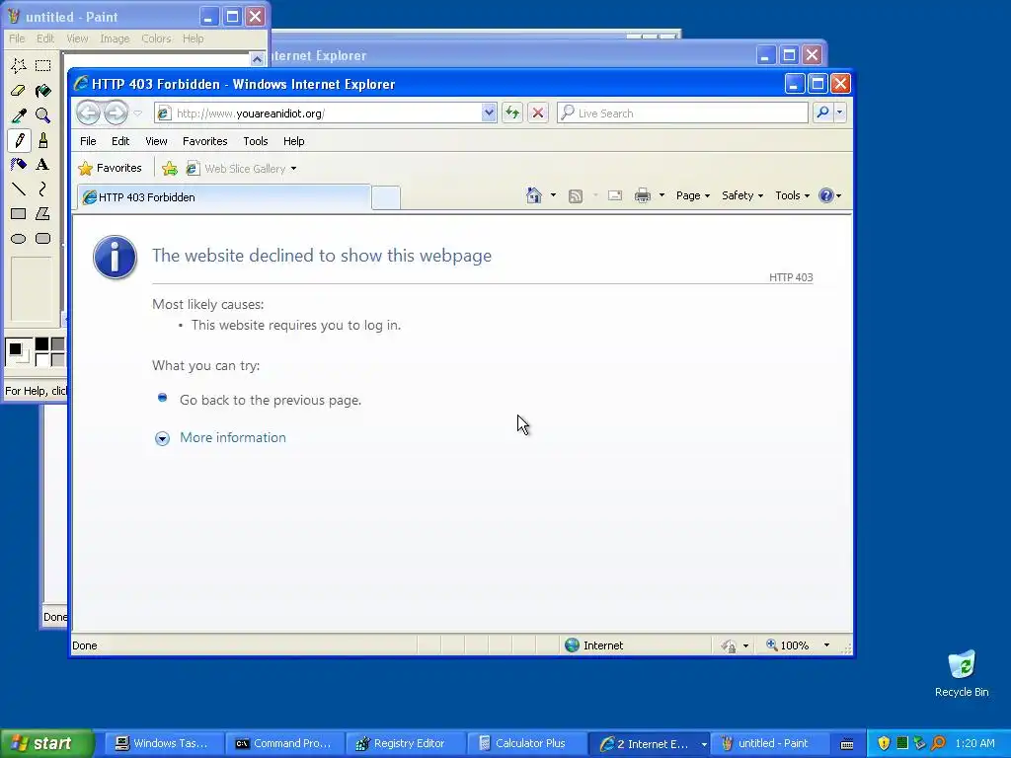Click the gray color swatch in Paint palette
This screenshot has width=1011, height=758.
pos(58,344)
